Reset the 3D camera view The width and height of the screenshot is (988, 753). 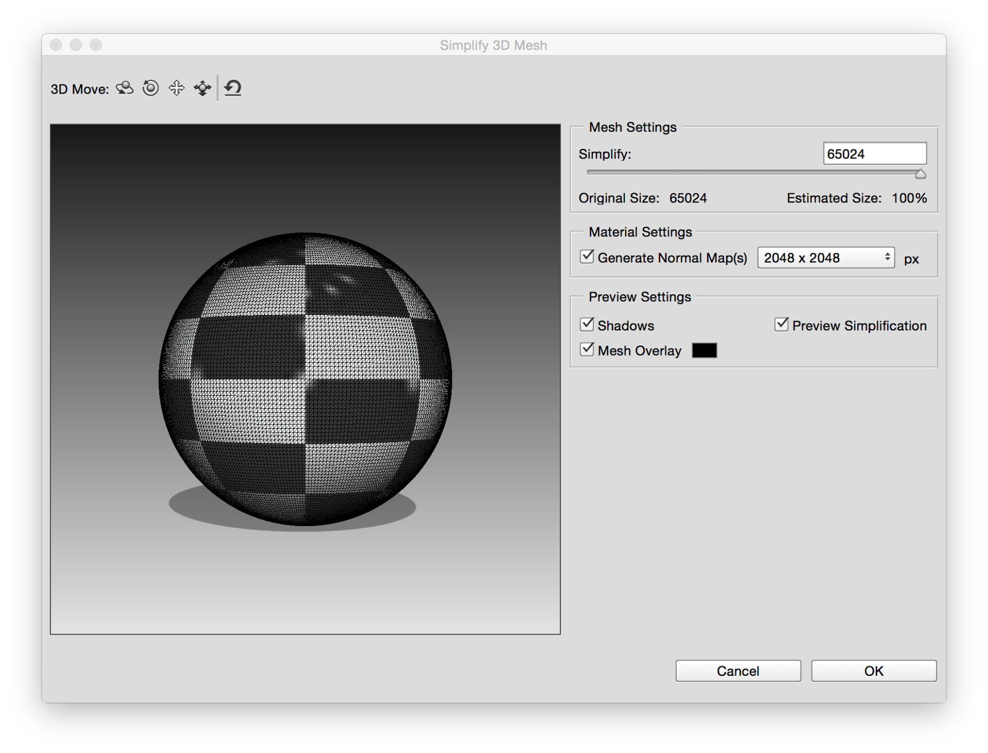point(233,88)
